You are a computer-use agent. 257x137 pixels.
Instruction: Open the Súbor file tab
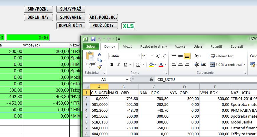coord(91,46)
